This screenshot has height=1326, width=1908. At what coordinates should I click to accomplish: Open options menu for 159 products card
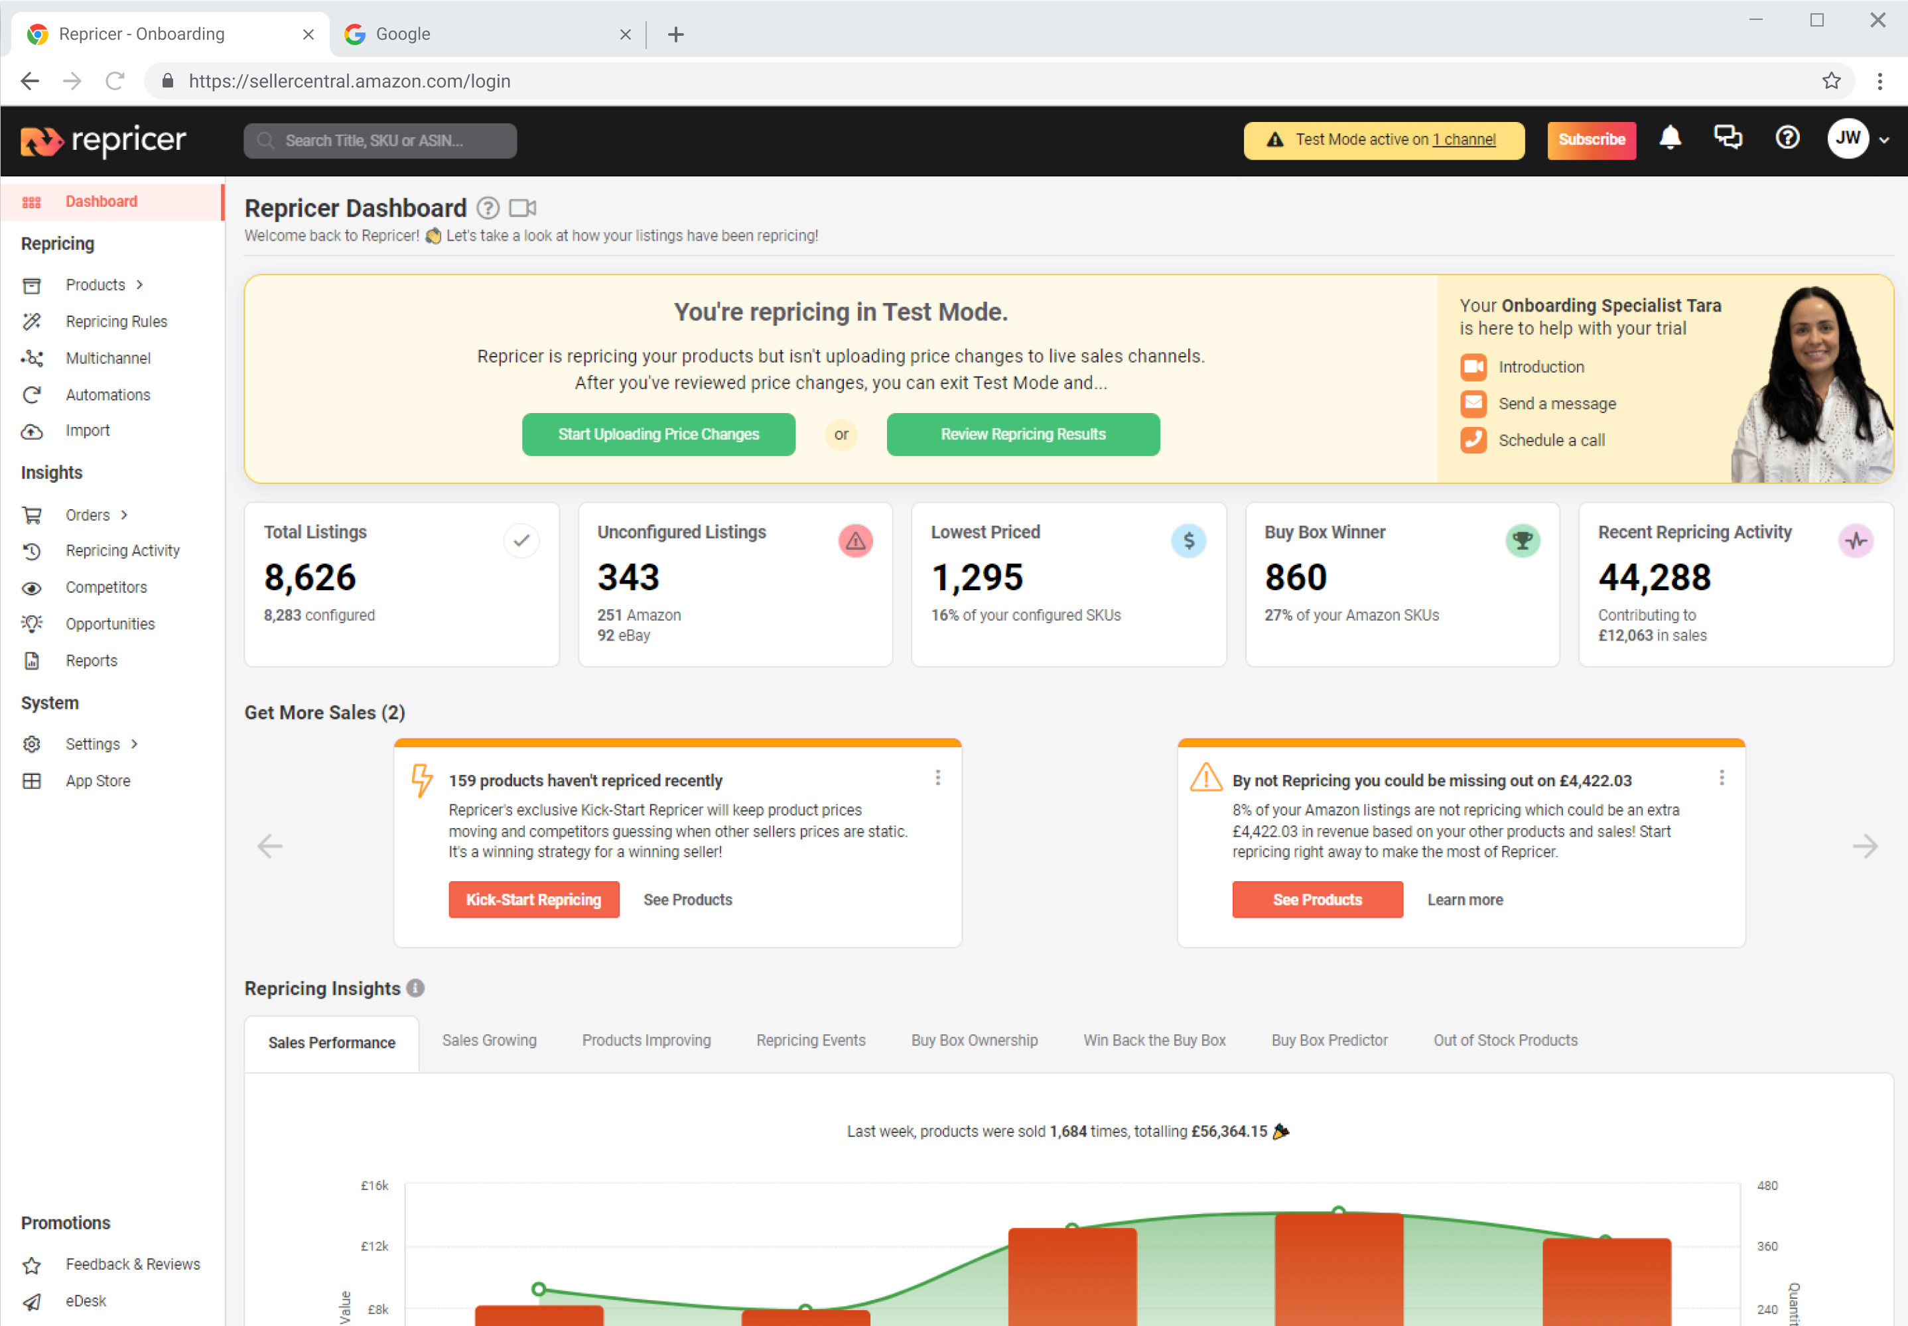coord(937,778)
